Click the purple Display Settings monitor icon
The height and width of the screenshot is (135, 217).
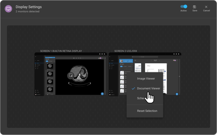(x=8, y=9)
